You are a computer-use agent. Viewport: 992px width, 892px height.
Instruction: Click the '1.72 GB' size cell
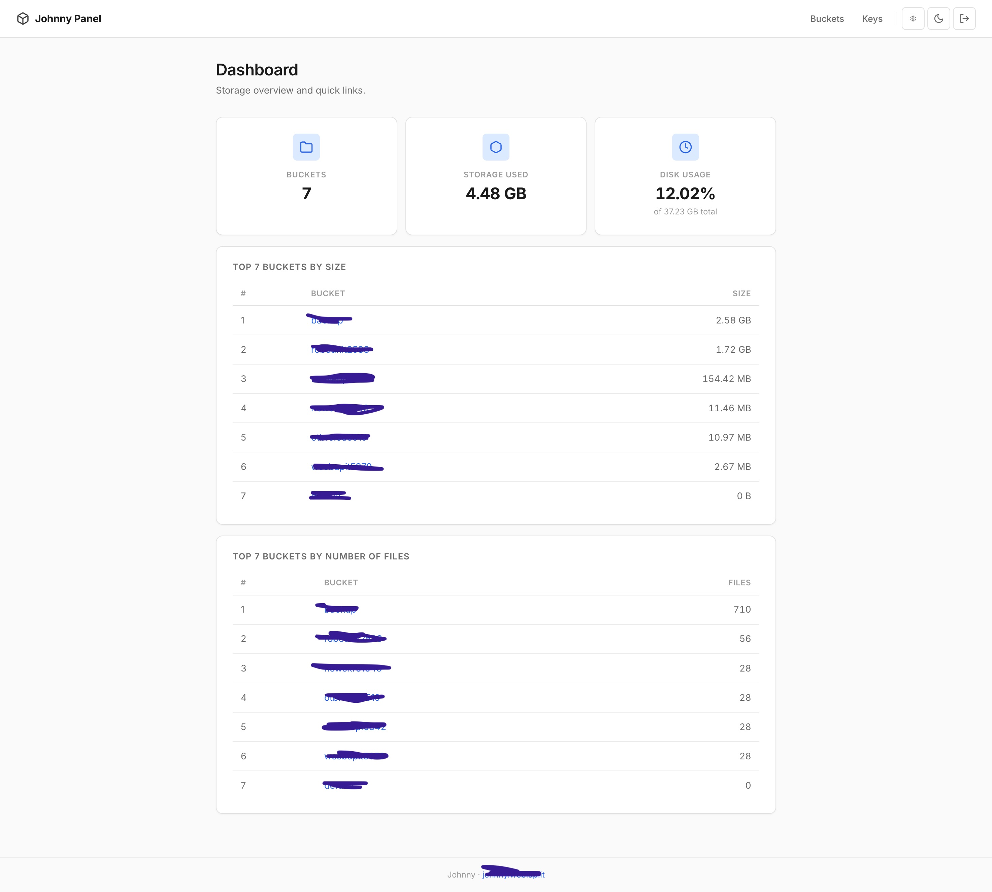pyautogui.click(x=733, y=349)
